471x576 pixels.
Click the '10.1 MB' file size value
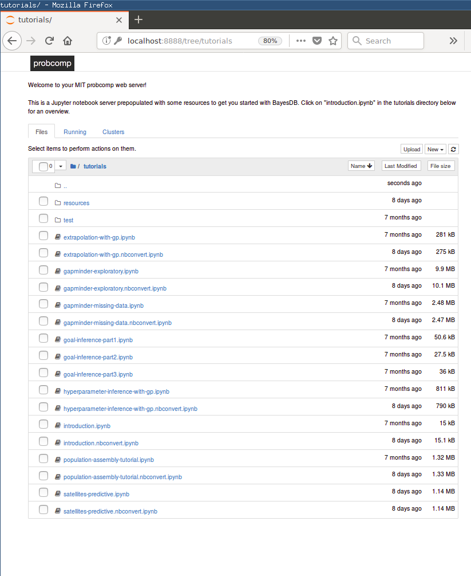click(x=443, y=285)
